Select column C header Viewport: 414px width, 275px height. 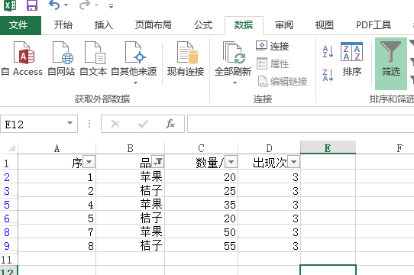(x=201, y=148)
